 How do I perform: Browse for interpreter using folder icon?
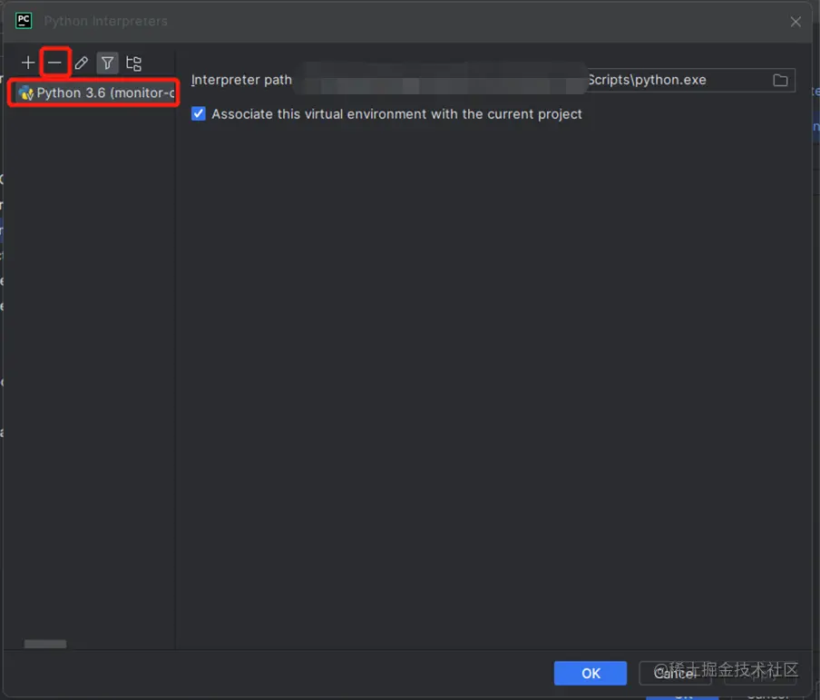coord(780,80)
